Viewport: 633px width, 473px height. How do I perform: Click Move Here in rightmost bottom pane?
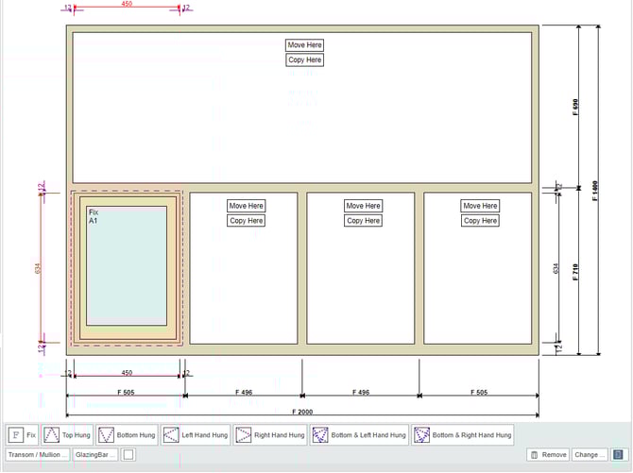click(480, 206)
